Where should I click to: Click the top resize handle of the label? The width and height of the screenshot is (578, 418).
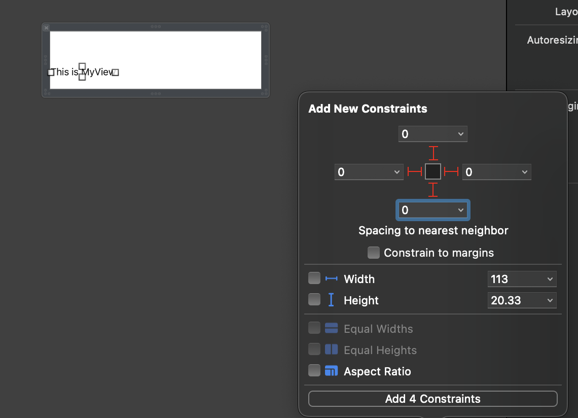click(82, 66)
